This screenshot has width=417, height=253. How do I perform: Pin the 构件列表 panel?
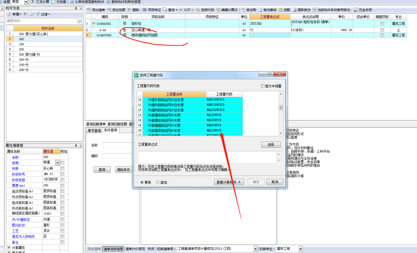pyautogui.click(x=76, y=8)
